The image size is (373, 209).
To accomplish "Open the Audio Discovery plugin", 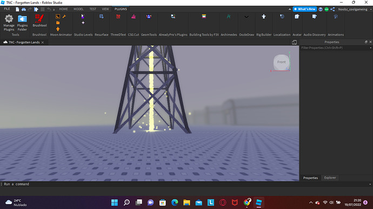I will coord(315,16).
